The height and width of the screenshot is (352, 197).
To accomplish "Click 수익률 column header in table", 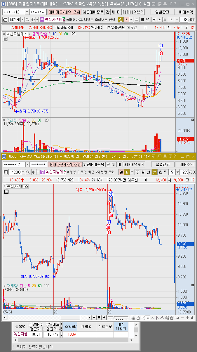I will click(70, 327).
